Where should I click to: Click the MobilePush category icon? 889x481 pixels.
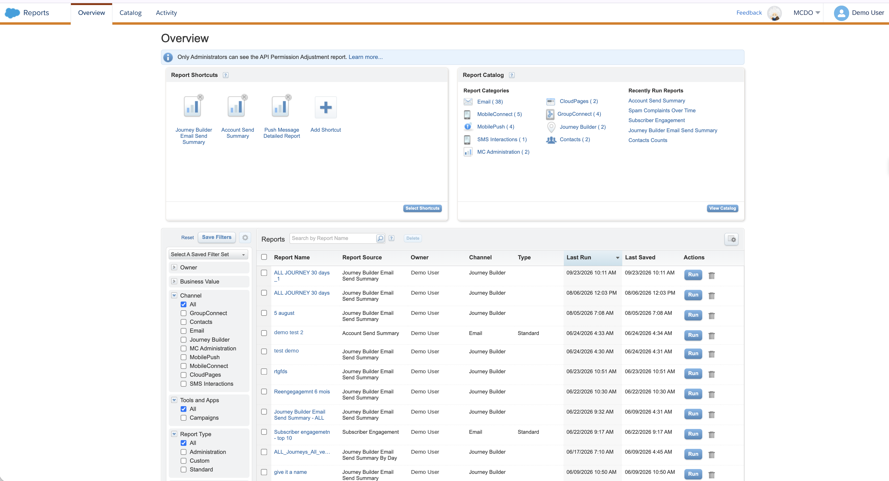tap(468, 127)
